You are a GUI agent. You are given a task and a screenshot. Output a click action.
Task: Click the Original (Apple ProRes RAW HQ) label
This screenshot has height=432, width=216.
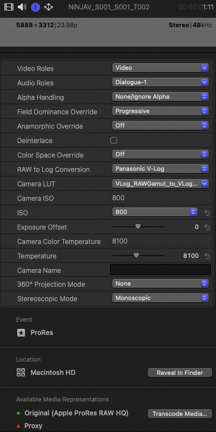[77, 413]
